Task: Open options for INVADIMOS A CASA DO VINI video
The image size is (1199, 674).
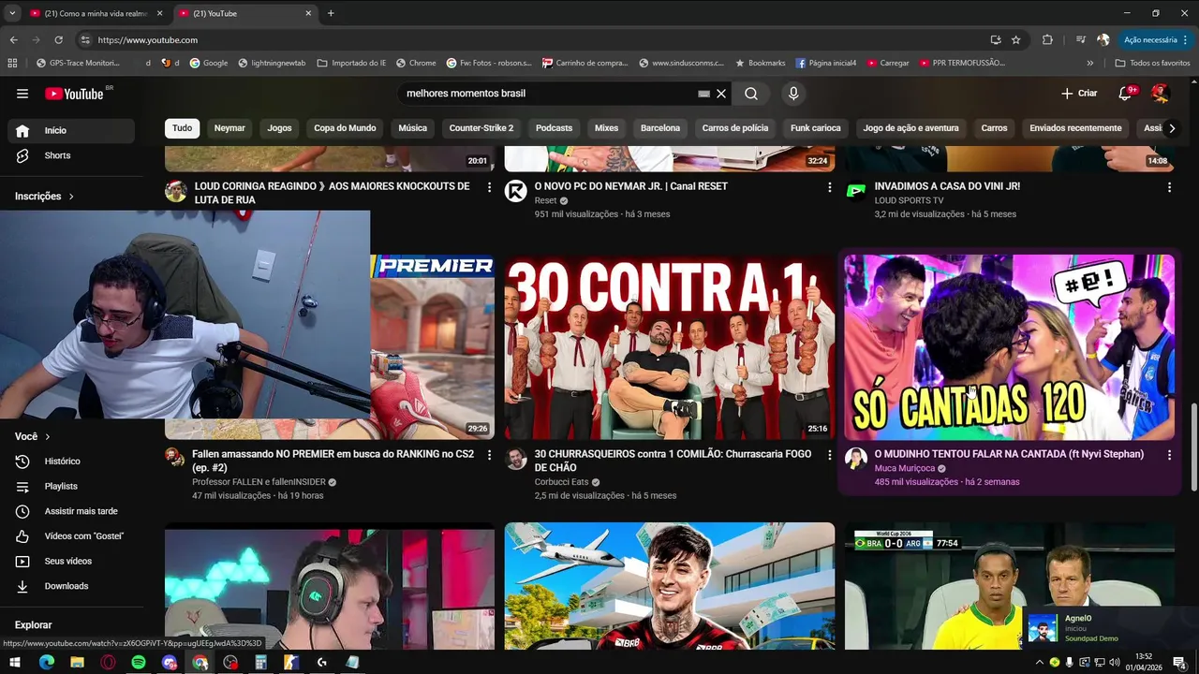Action: (x=1169, y=187)
